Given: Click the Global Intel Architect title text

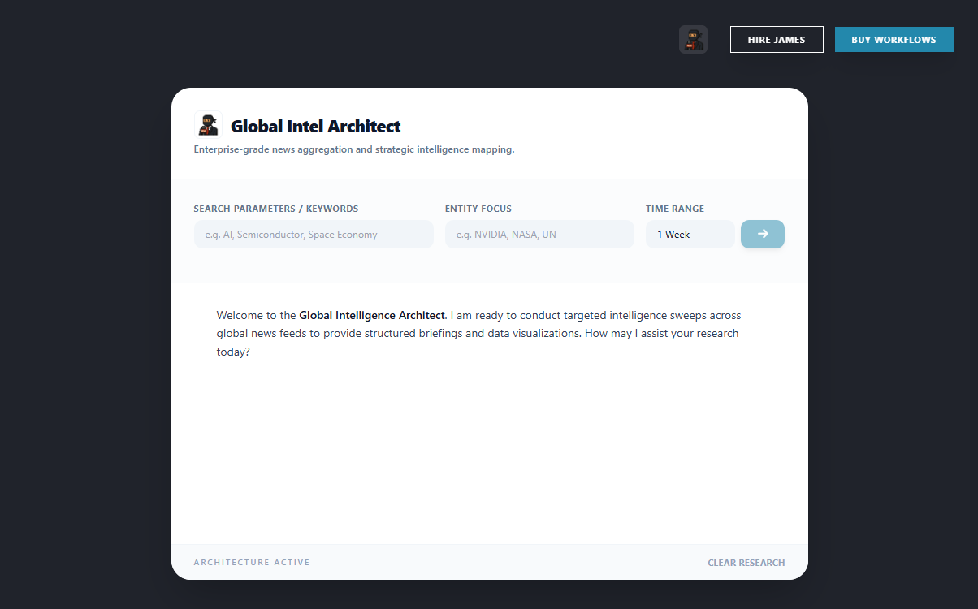Looking at the screenshot, I should click(x=316, y=127).
